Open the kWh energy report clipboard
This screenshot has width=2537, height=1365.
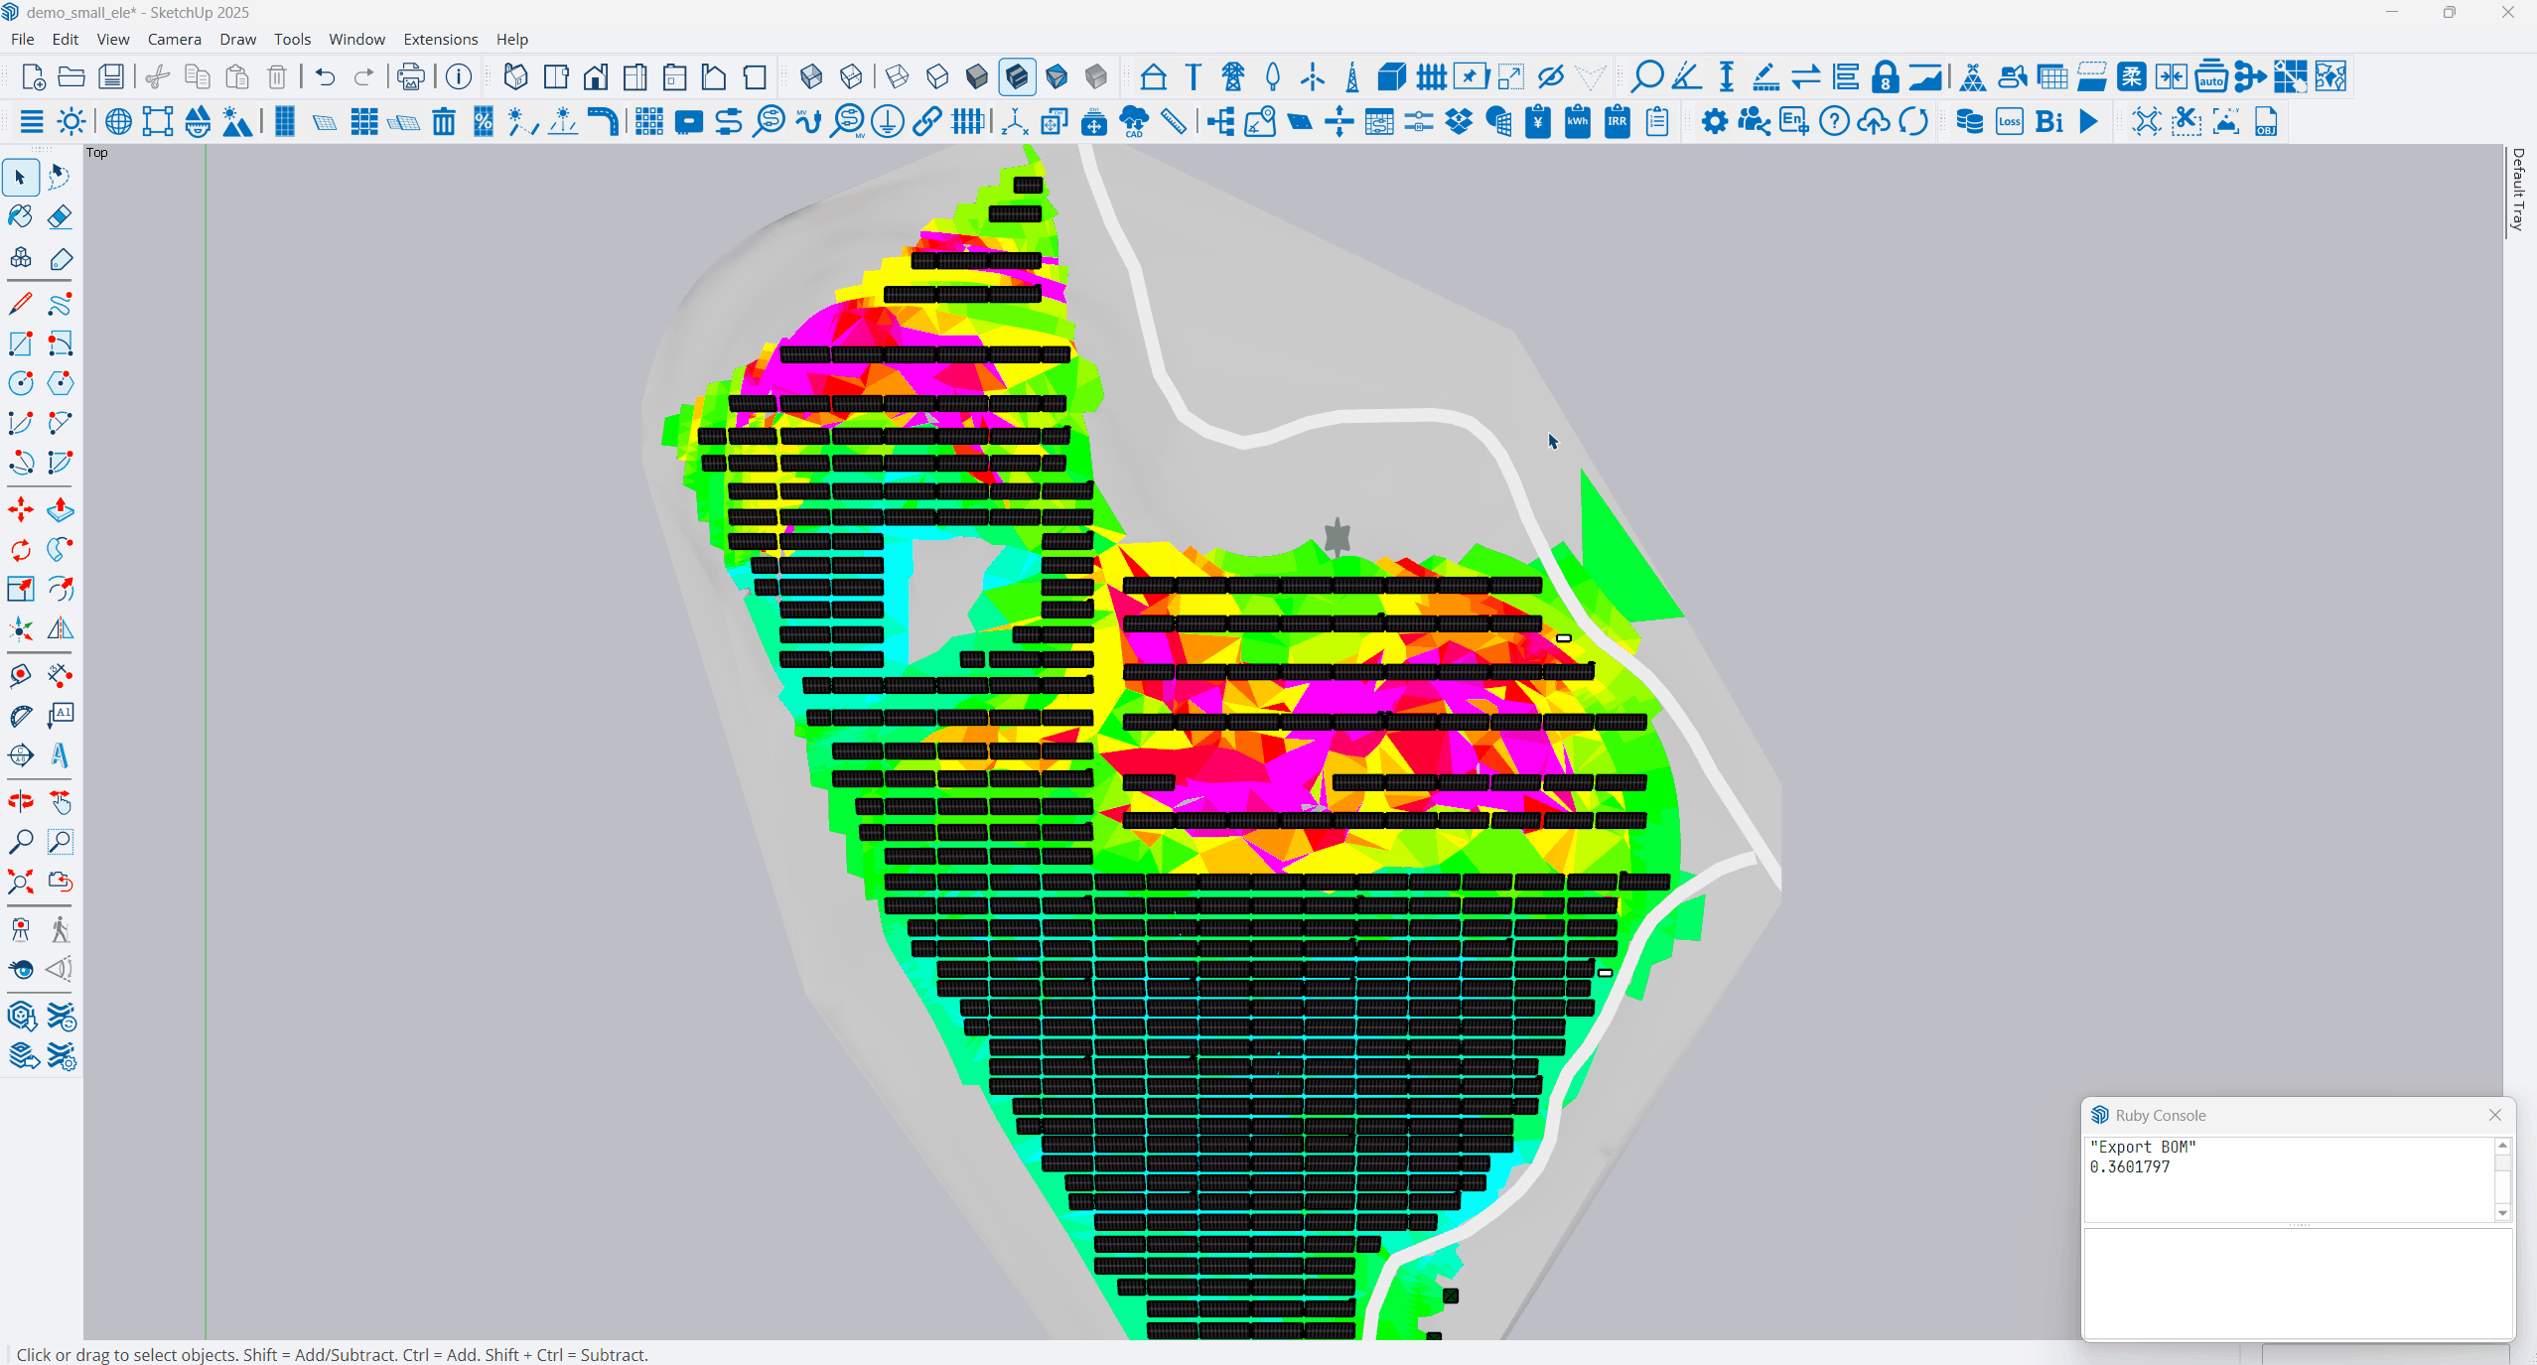click(1577, 122)
